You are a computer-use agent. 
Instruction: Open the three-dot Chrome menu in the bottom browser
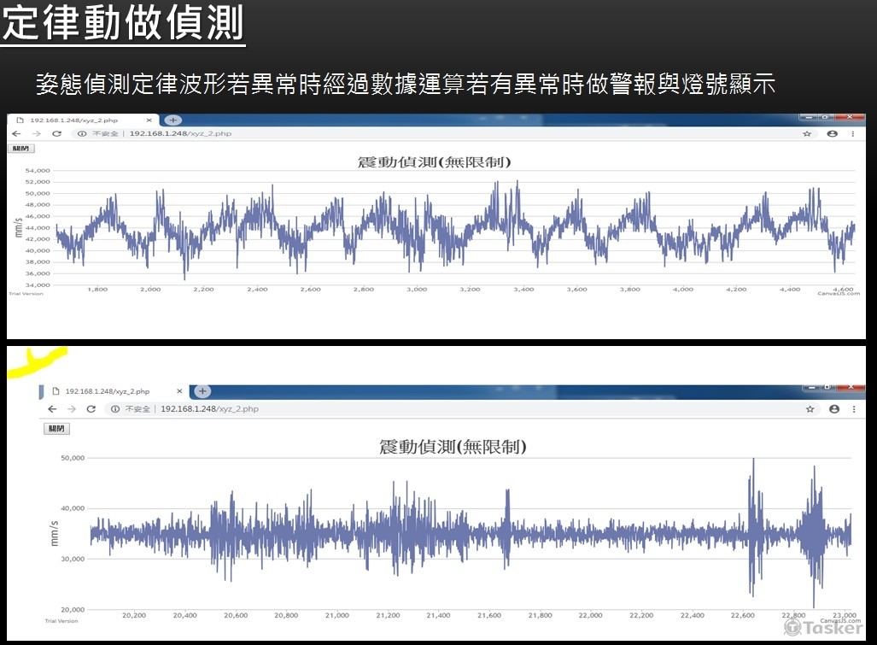coord(854,408)
